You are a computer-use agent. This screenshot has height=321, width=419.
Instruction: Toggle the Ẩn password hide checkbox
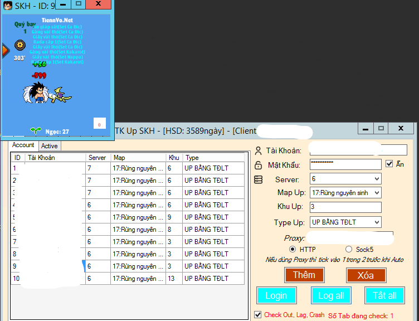[389, 164]
